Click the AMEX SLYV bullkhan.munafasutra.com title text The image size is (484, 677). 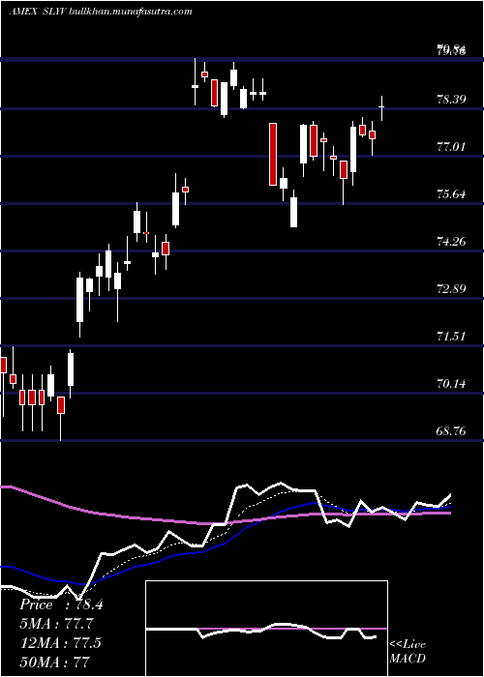pos(101,12)
